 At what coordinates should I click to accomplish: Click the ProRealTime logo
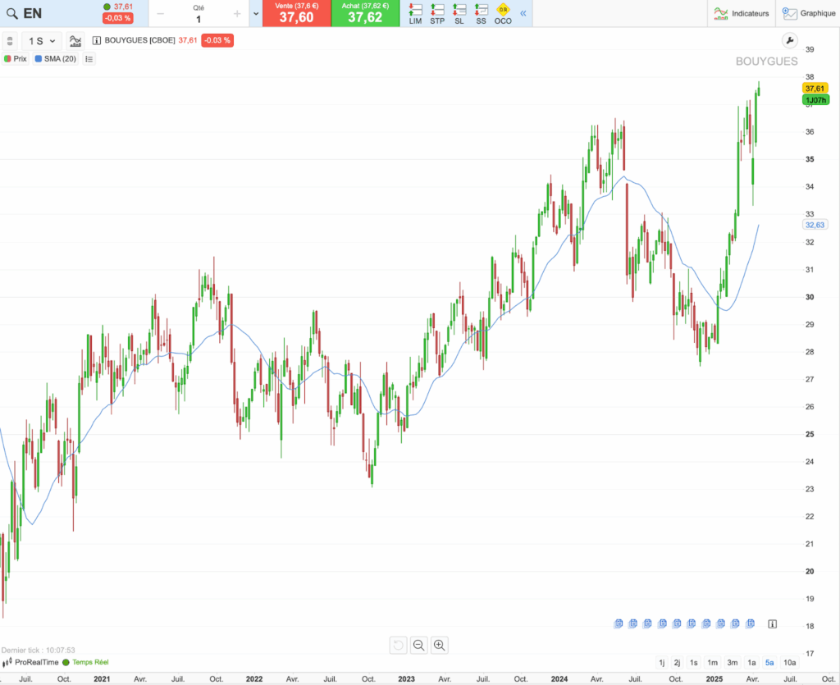tap(30, 663)
